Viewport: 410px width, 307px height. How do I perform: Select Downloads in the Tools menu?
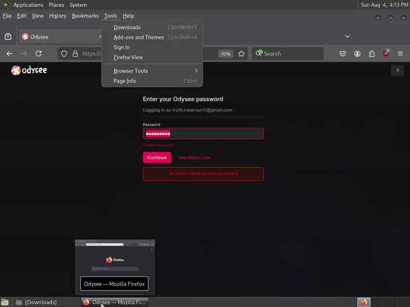click(x=152, y=27)
